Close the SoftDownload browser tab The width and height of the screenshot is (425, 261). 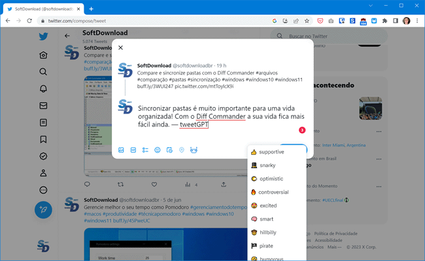point(78,9)
